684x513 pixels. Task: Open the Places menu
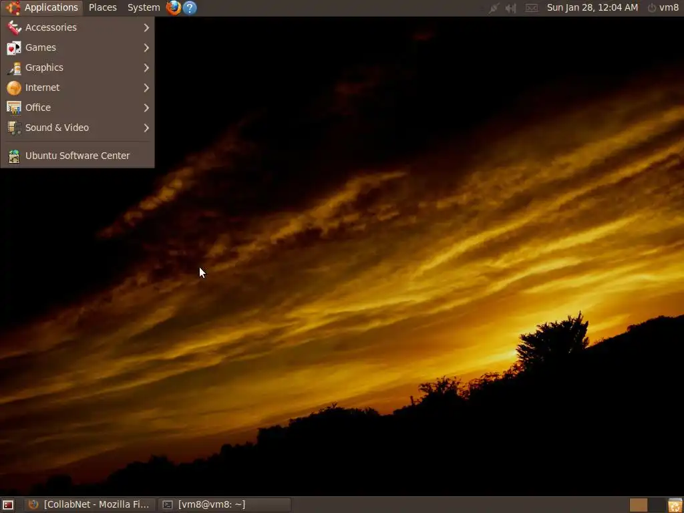pyautogui.click(x=102, y=7)
